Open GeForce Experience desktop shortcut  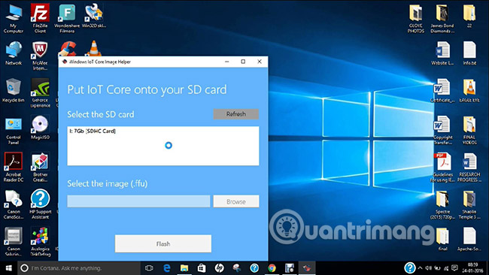(x=40, y=93)
